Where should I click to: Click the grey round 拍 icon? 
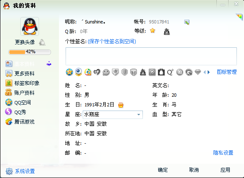pos(180,72)
